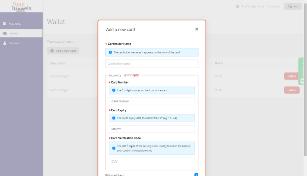
Task: Open the Contact us link
Action: (x=274, y=6)
